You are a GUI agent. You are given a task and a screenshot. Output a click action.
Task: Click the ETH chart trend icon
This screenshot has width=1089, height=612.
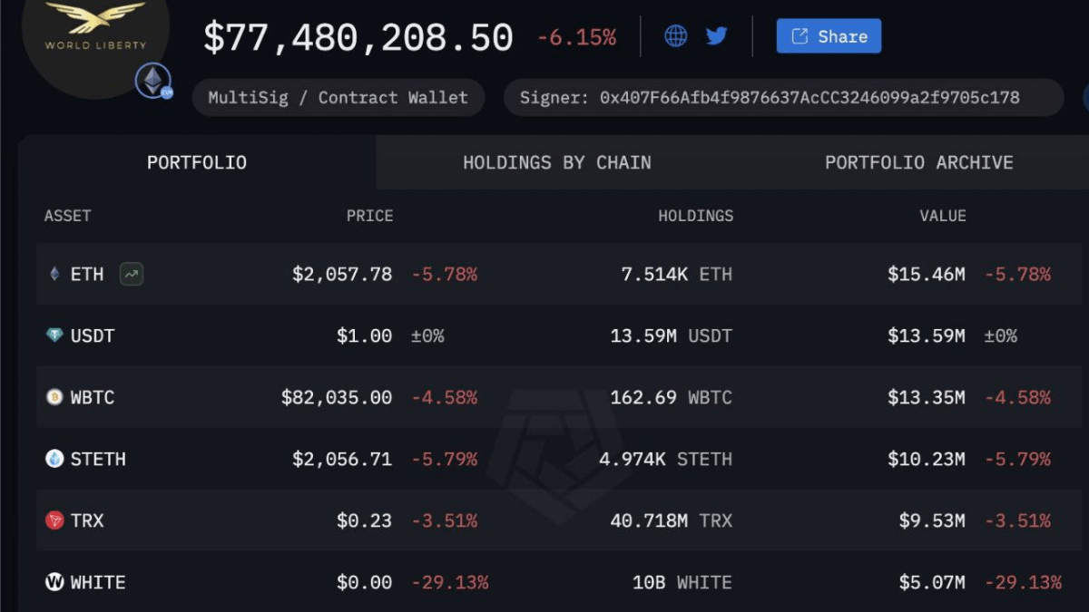click(x=132, y=274)
